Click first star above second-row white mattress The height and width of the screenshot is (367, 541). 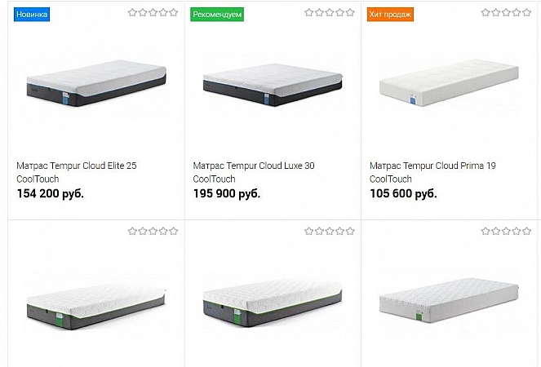coord(486,231)
